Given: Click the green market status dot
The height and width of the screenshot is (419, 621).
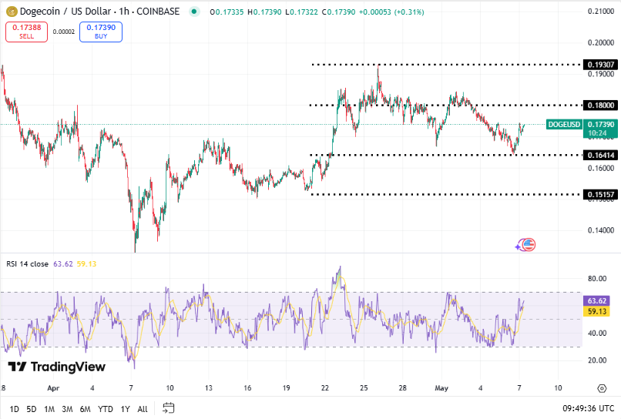Looking at the screenshot, I should pos(193,12).
